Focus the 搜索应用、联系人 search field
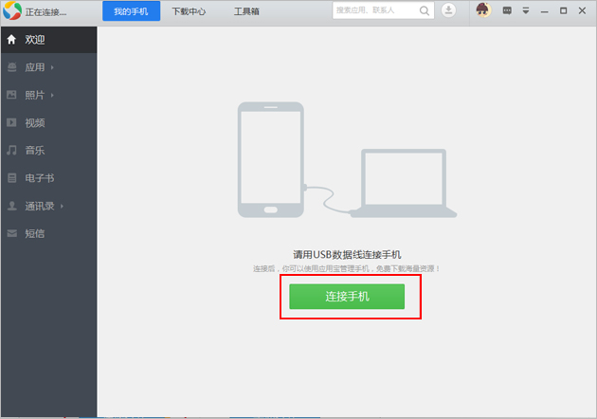This screenshot has height=419, width=597. (376, 10)
